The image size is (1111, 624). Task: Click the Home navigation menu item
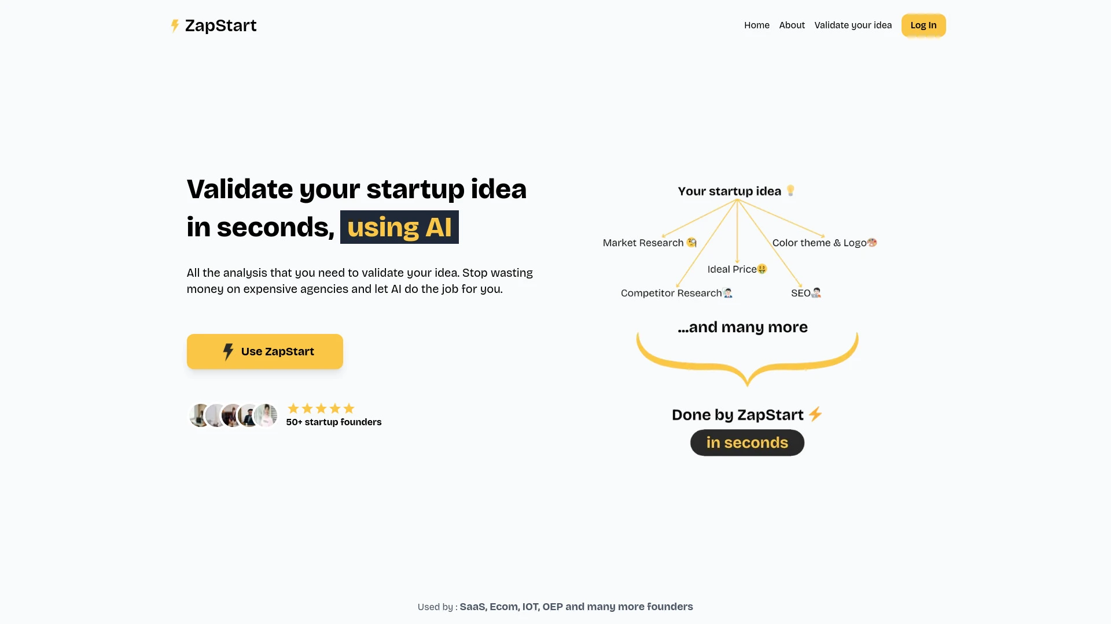tap(756, 25)
